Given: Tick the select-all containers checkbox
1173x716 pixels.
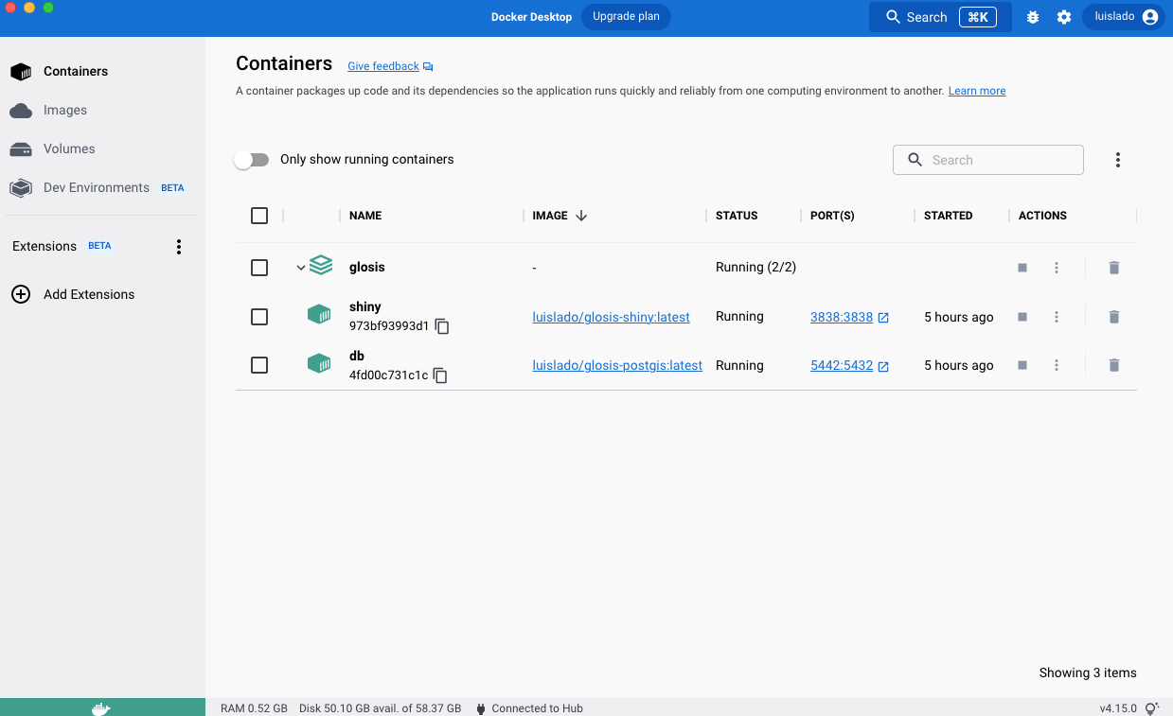Looking at the screenshot, I should [x=259, y=216].
